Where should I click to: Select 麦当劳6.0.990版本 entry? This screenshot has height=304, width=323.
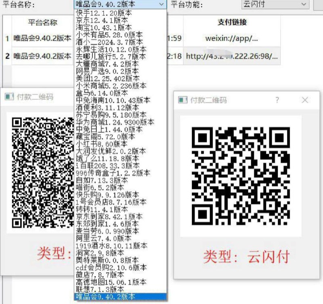(x=120, y=231)
